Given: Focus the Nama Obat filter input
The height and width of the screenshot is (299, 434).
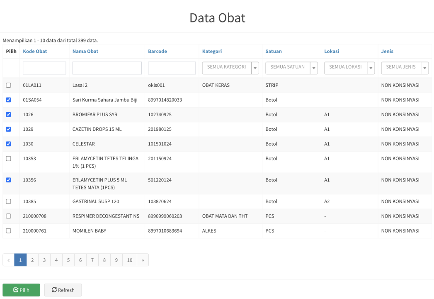Looking at the screenshot, I should point(107,68).
